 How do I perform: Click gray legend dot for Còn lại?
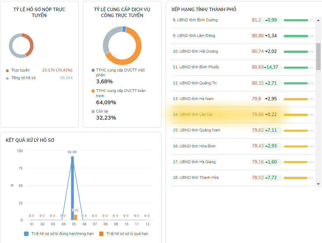point(93,112)
